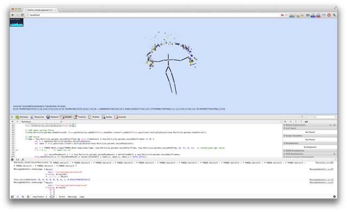Click the Search Scripts field
Image resolution: width=347 pixels, height=212 pixels.
coord(318,117)
